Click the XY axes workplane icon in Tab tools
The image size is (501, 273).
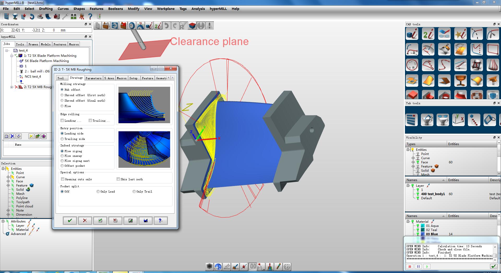(458, 120)
